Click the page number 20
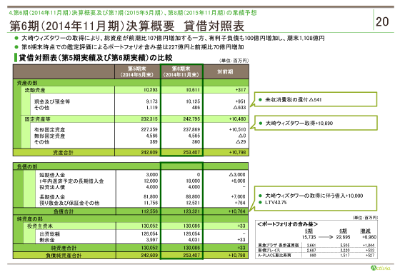The image size is (400, 277). click(382, 21)
